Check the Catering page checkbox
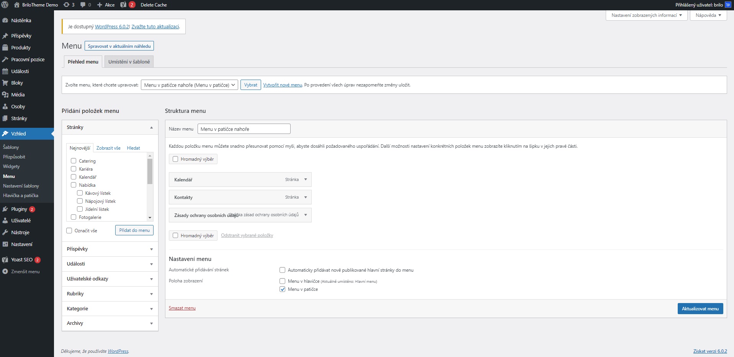Viewport: 734px width, 357px height. tap(74, 161)
